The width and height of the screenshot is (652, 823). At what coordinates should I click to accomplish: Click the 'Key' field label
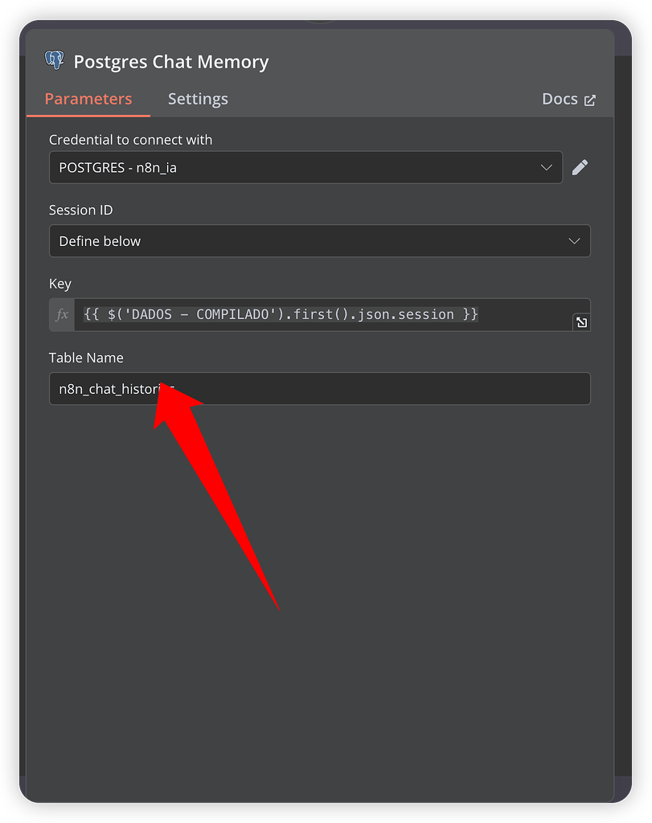click(x=60, y=284)
